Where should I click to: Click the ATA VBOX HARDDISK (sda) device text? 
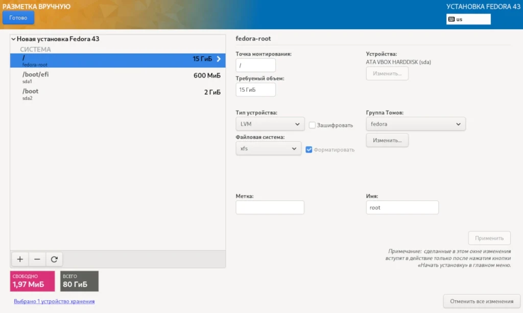click(398, 62)
